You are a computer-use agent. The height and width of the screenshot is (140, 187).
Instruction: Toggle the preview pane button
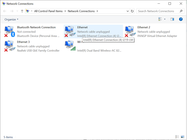point(172,19)
